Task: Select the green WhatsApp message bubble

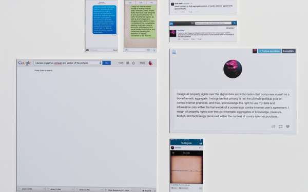Action: click(143, 22)
